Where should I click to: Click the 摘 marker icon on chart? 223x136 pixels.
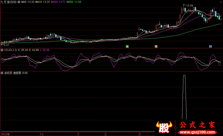click(x=156, y=46)
